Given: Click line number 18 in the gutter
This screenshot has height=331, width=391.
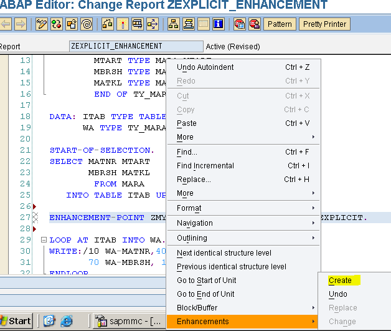Looking at the screenshot, I should point(25,117).
